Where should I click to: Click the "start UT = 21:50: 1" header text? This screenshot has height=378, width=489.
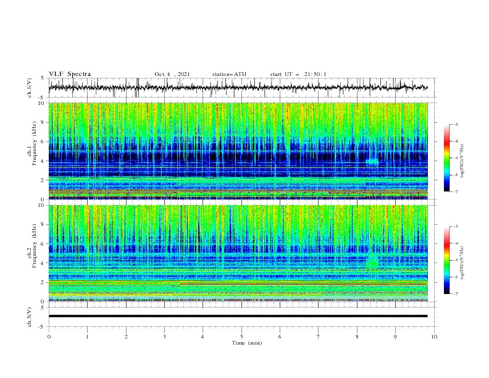pyautogui.click(x=298, y=74)
